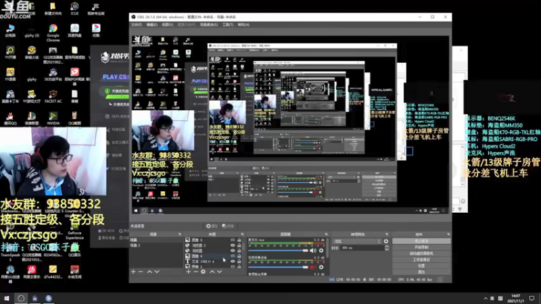Move source up with arrow icon
This screenshot has width=541, height=304.
tap(212, 272)
